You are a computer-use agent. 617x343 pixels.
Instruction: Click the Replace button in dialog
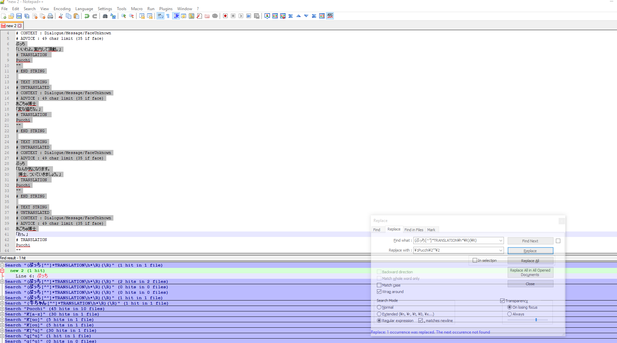[530, 251]
